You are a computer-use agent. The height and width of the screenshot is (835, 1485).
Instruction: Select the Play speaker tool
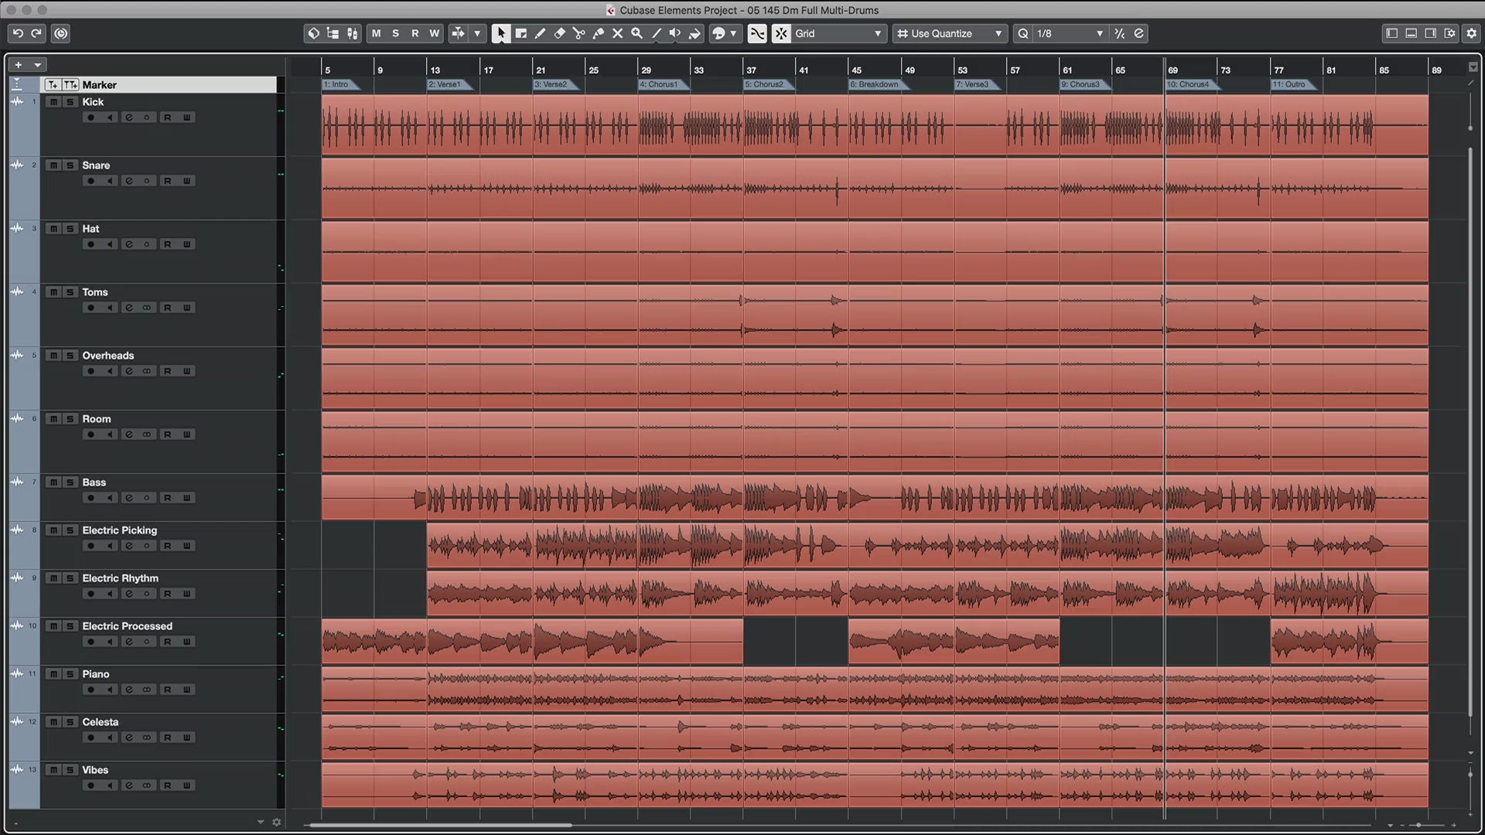tap(675, 33)
